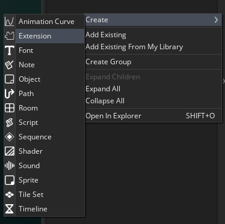Click the Tile Set diamonds icon

pyautogui.click(x=10, y=195)
